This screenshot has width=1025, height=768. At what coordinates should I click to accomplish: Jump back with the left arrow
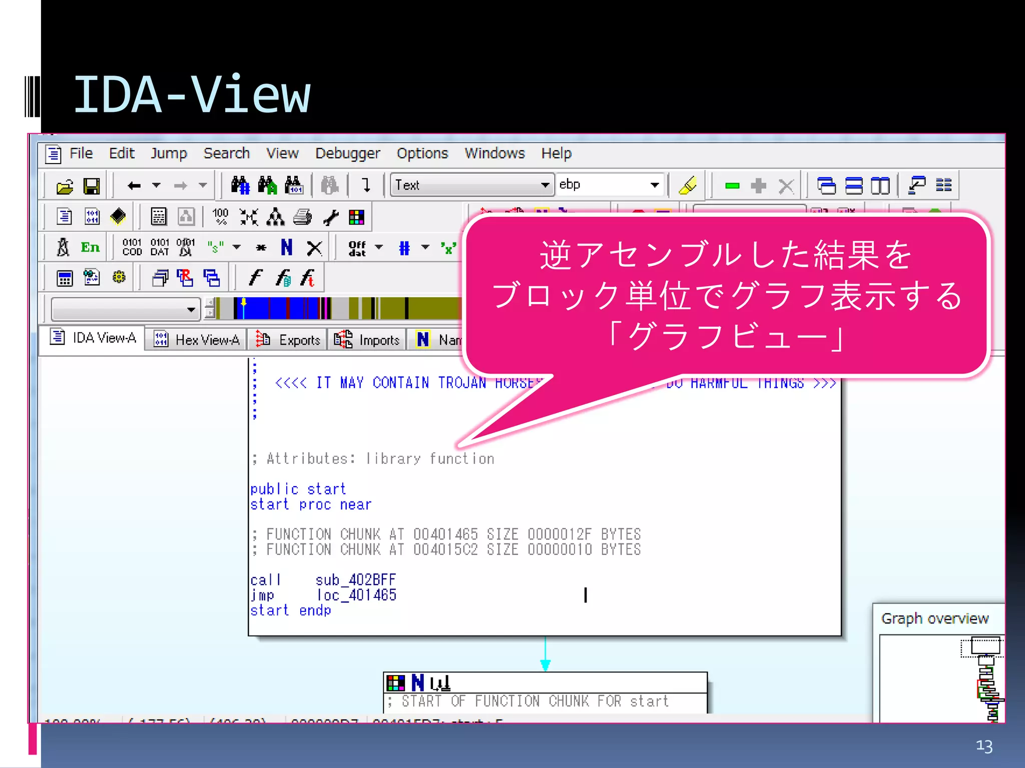pyautogui.click(x=134, y=186)
